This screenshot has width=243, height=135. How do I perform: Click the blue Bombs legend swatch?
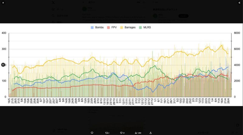(x=92, y=27)
